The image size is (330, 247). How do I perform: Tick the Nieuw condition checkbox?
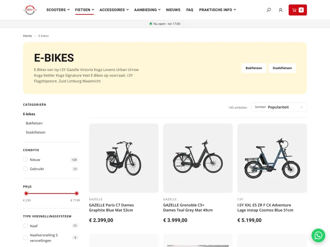pos(25,160)
